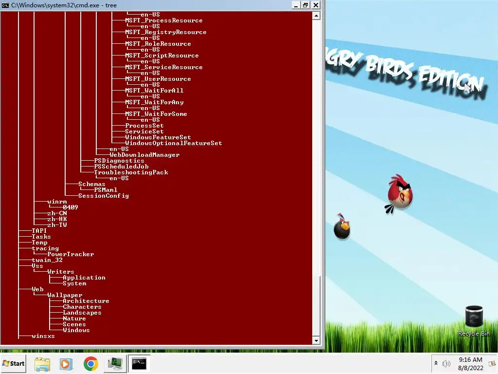The height and width of the screenshot is (374, 498).
Task: Click the Architecture entry
Action: click(86, 301)
